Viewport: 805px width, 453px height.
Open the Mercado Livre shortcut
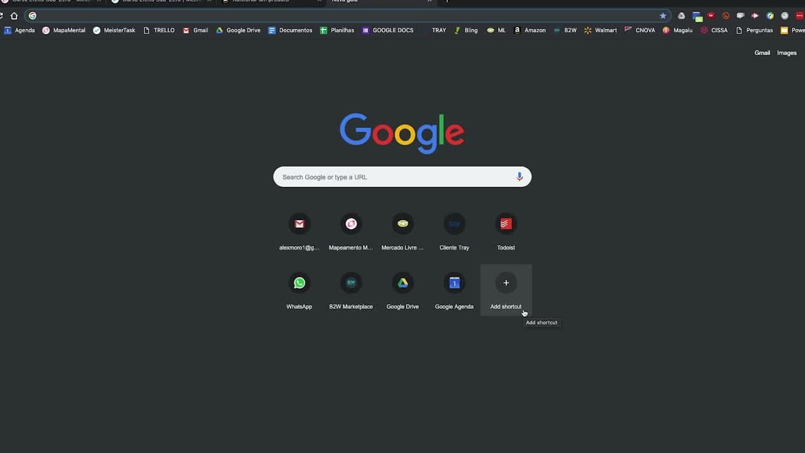[x=402, y=230]
